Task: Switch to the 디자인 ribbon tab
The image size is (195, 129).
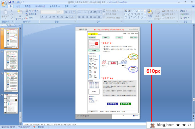Action: click(x=28, y=6)
